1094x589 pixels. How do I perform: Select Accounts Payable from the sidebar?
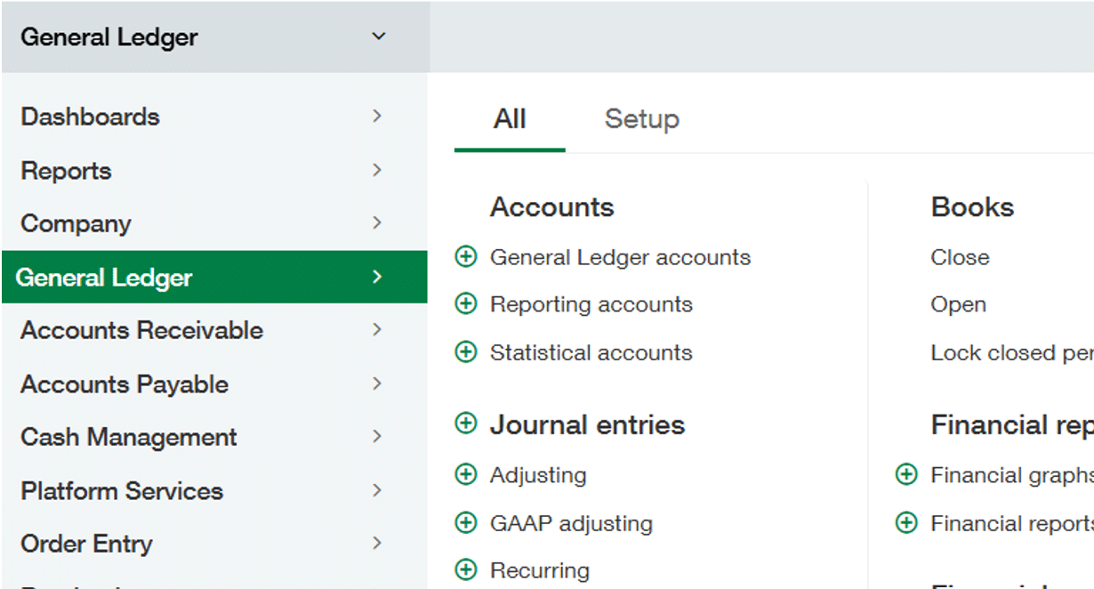(x=125, y=384)
